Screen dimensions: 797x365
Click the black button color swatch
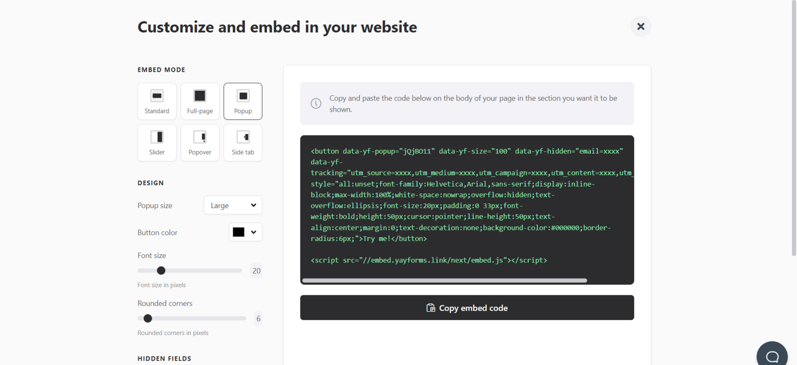click(x=239, y=232)
